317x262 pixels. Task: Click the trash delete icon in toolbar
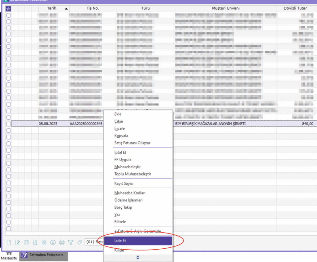coord(27,242)
